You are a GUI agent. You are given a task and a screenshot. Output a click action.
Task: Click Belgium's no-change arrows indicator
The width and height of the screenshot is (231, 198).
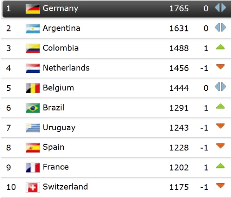pos(220,87)
